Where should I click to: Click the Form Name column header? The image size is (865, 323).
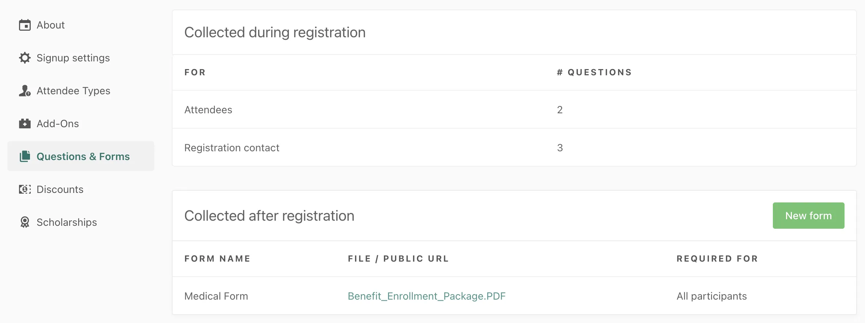point(217,259)
